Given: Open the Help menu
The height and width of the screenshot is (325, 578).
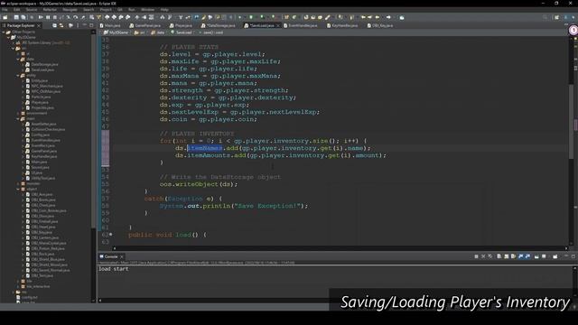Looking at the screenshot, I should [164, 10].
